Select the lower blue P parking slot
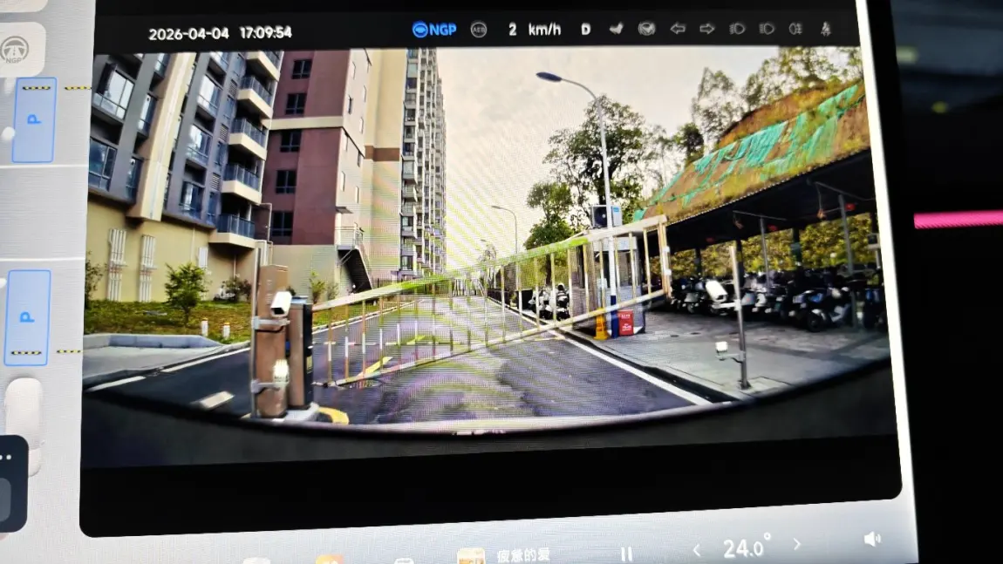 (28, 316)
